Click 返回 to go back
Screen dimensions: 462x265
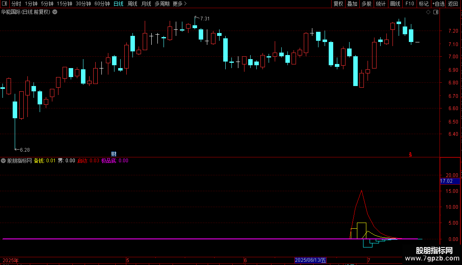tap(453, 4)
